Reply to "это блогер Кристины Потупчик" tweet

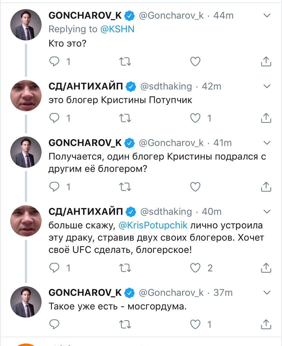pos(54,118)
